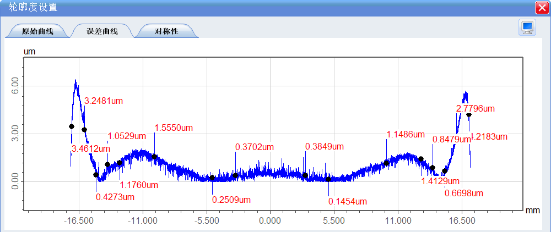Select the 0.3702um data label

pyautogui.click(x=255, y=147)
